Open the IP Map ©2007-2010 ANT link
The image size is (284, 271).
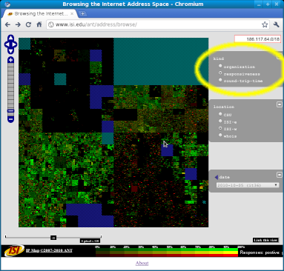point(49,250)
